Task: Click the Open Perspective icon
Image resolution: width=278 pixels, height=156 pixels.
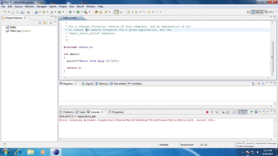Action: [248, 12]
